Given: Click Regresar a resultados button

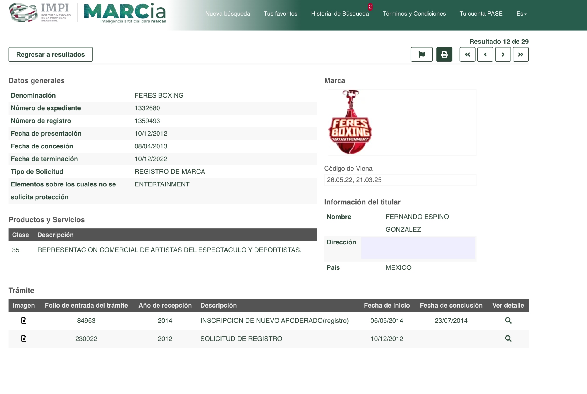Looking at the screenshot, I should point(50,54).
